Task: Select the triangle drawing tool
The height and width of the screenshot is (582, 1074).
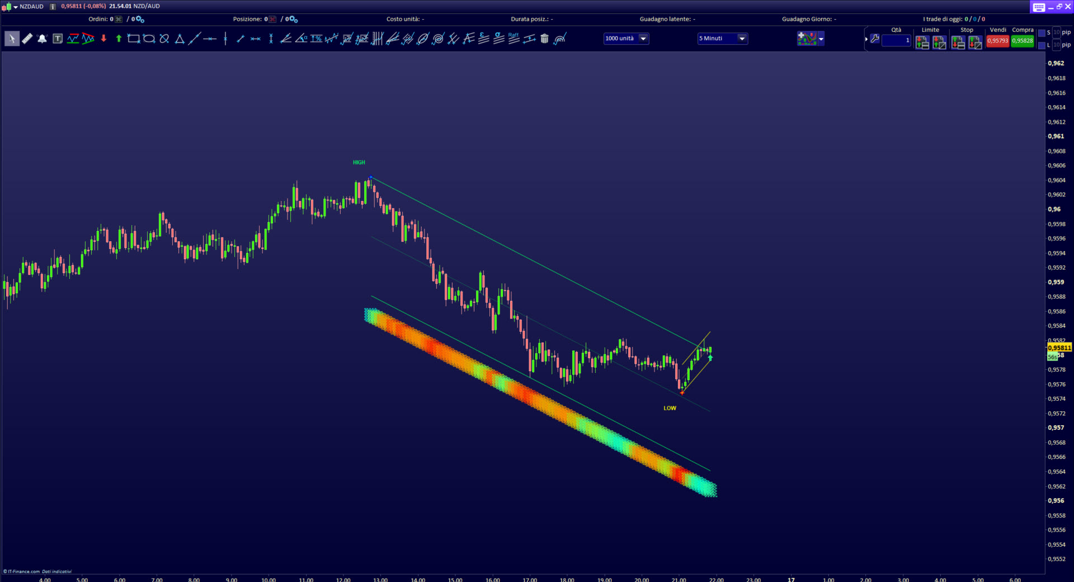Action: point(180,39)
